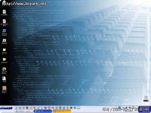Launch the KODAK Picture shortcut on desktop
The height and width of the screenshot is (113, 151).
point(4,71)
